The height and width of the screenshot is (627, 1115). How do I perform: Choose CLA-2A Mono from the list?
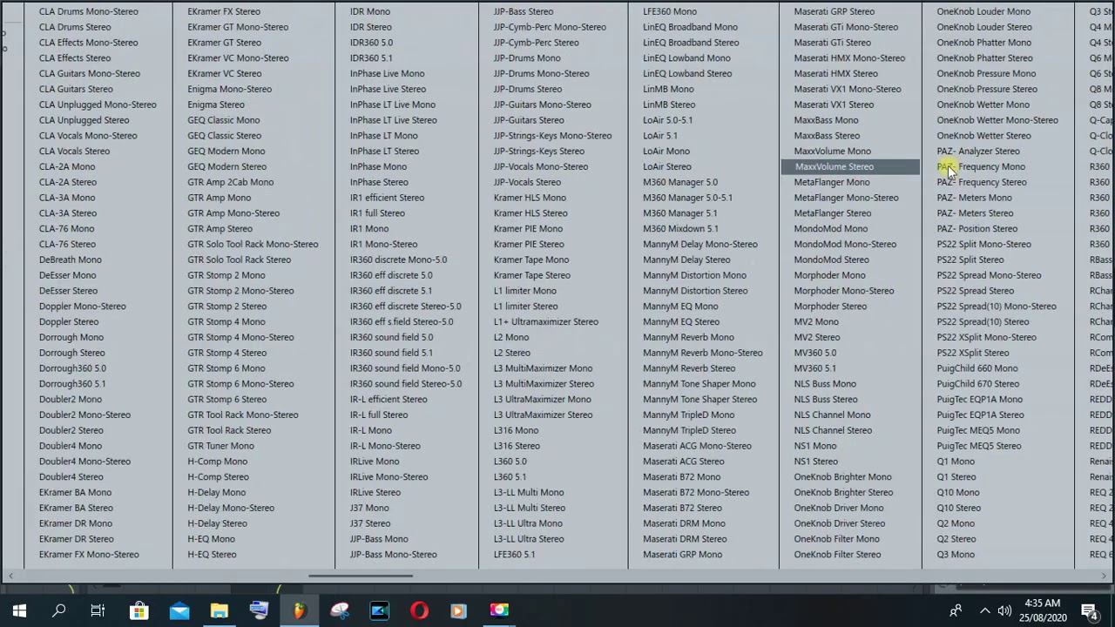[67, 166]
